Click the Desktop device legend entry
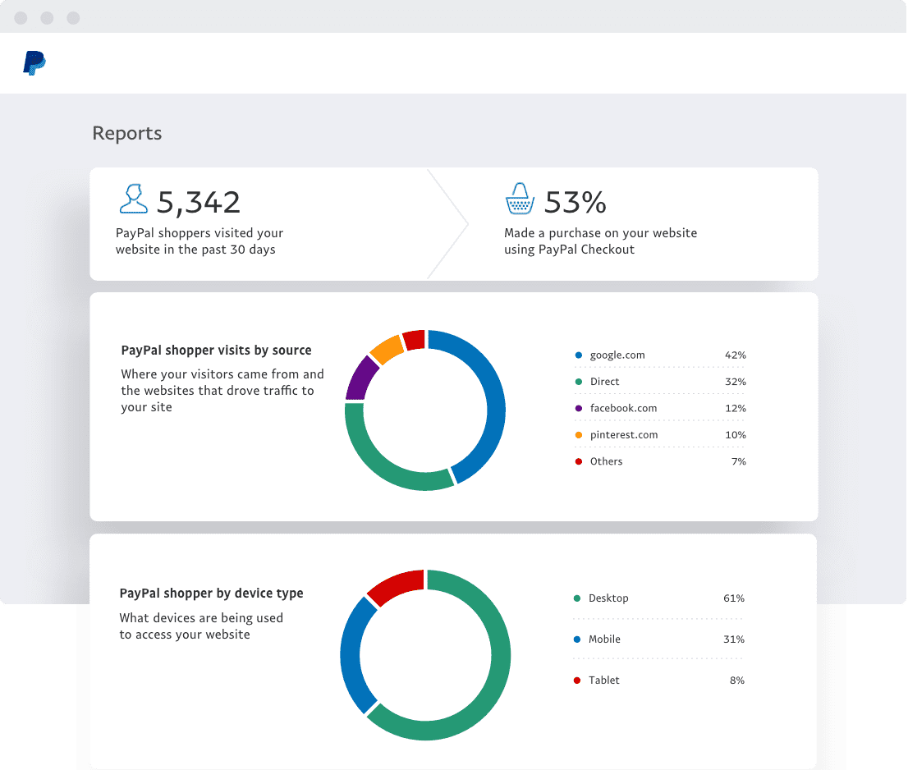908x770 pixels. click(x=608, y=598)
